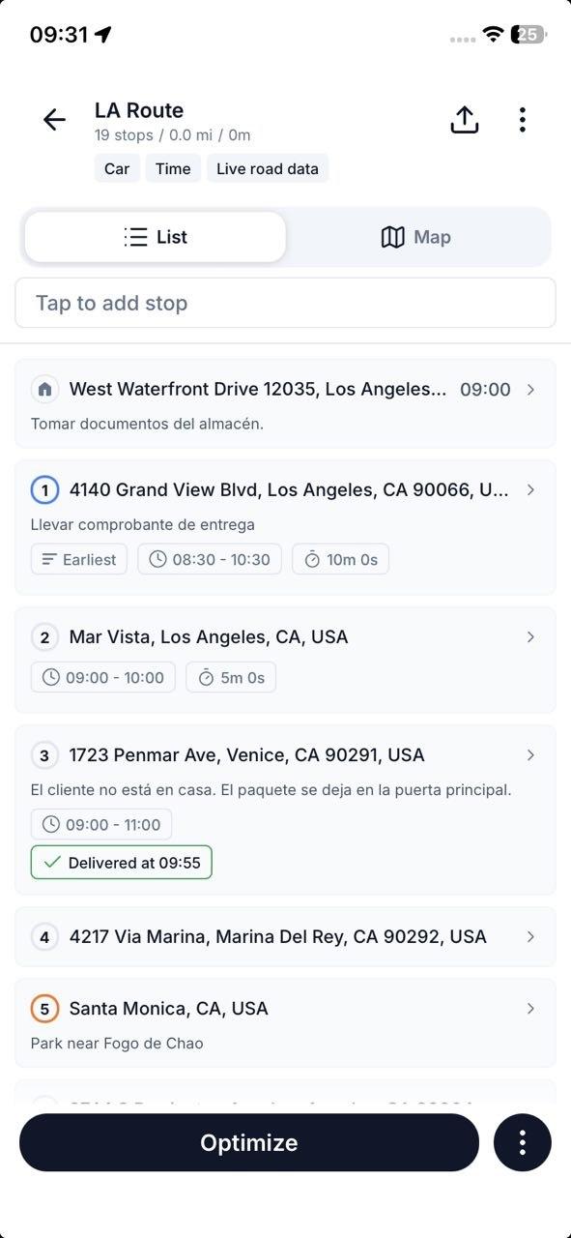Click the back arrow to leave LA Route

point(54,119)
